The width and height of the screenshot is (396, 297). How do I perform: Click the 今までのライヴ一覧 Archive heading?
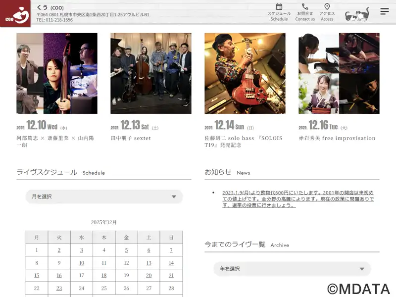point(247,245)
